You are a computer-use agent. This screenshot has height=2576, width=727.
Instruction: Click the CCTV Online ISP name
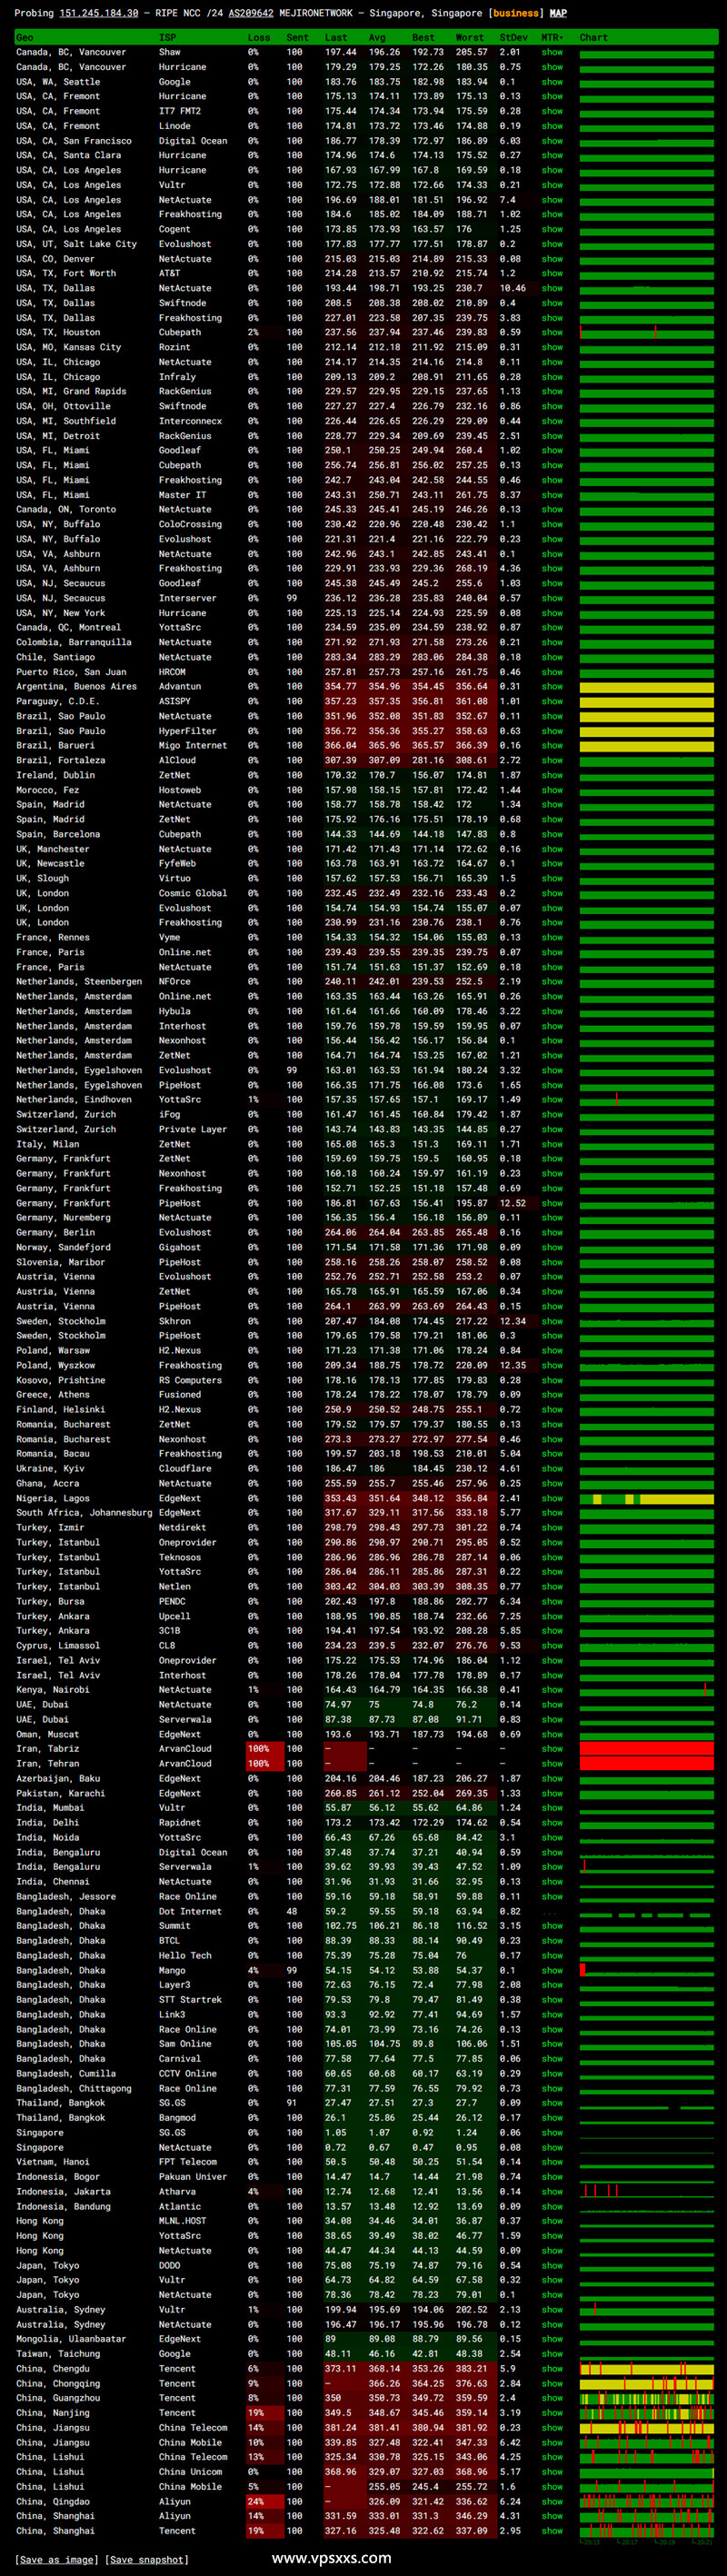click(188, 2074)
